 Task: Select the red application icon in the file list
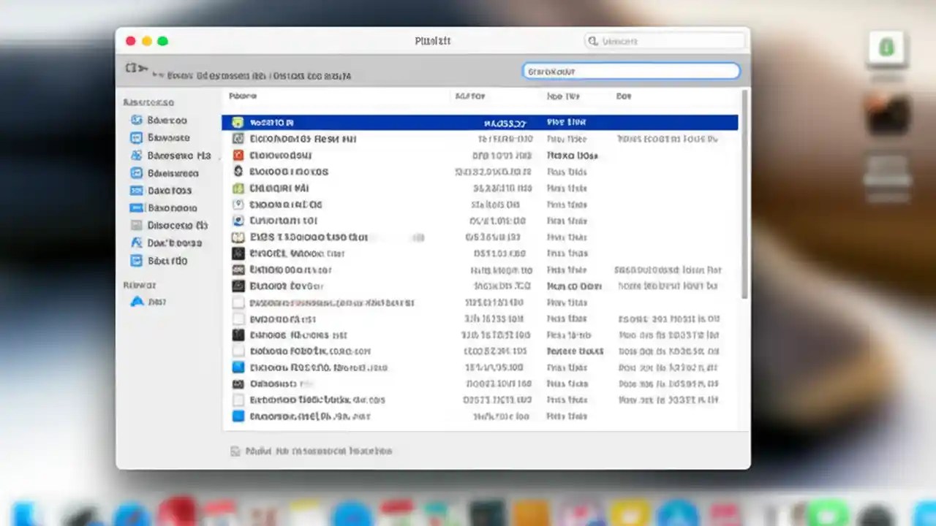238,155
